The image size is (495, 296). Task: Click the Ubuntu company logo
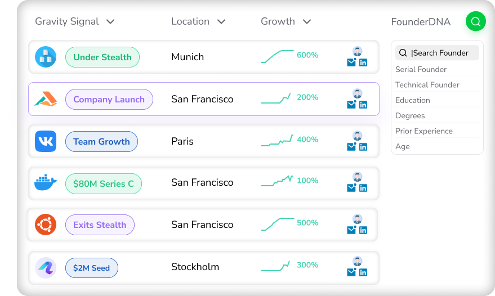[46, 225]
